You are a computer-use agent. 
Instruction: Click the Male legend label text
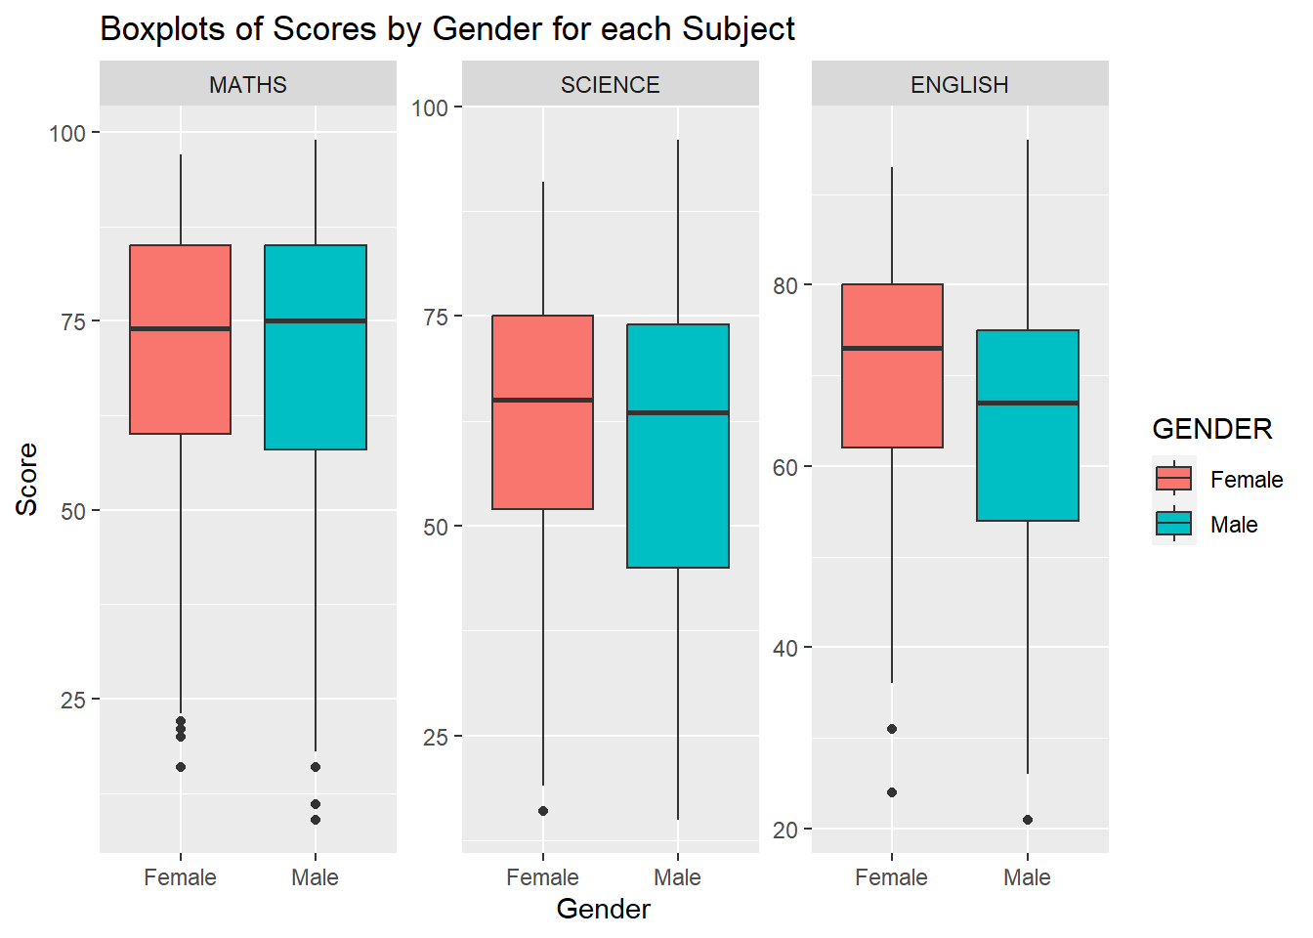[x=1234, y=525]
